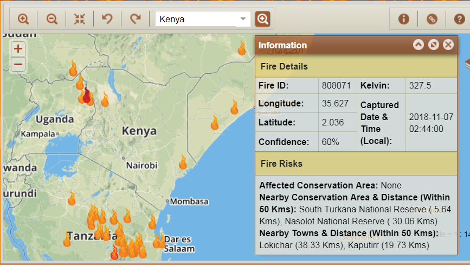Click 'South Turkana National Reserve' text
Screen dimensions: 470x265
click(362, 209)
